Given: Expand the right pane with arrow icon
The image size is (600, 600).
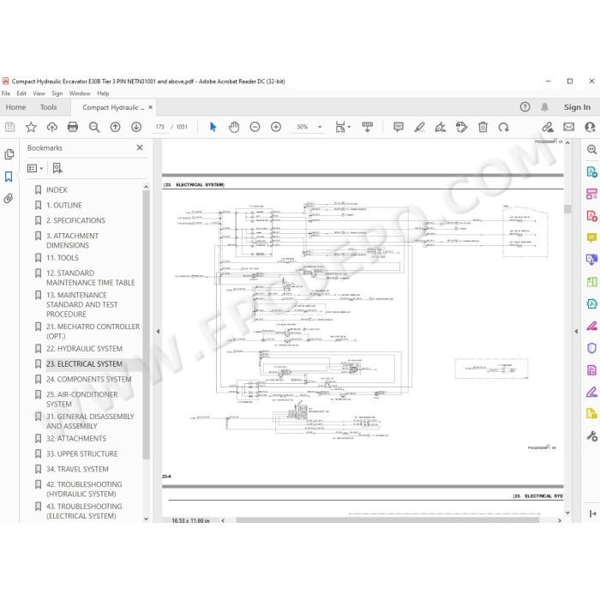Looking at the screenshot, I should coord(592,513).
